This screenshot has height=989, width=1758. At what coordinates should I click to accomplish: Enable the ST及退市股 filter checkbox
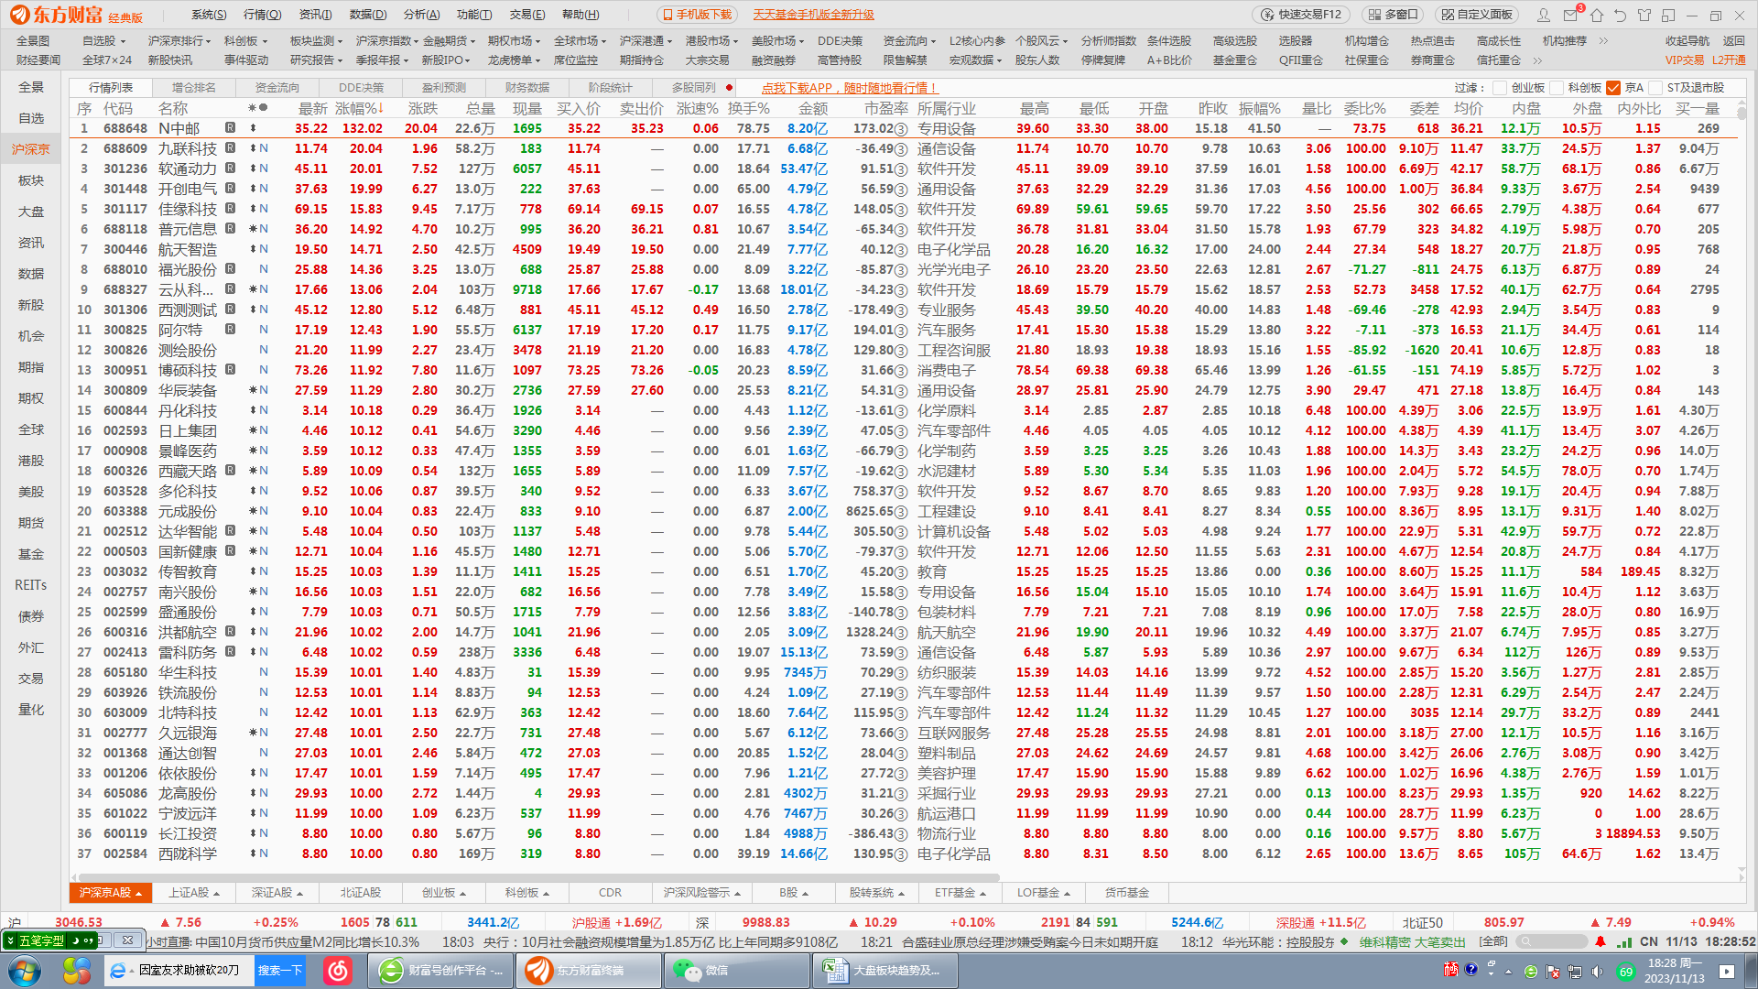pos(1655,88)
